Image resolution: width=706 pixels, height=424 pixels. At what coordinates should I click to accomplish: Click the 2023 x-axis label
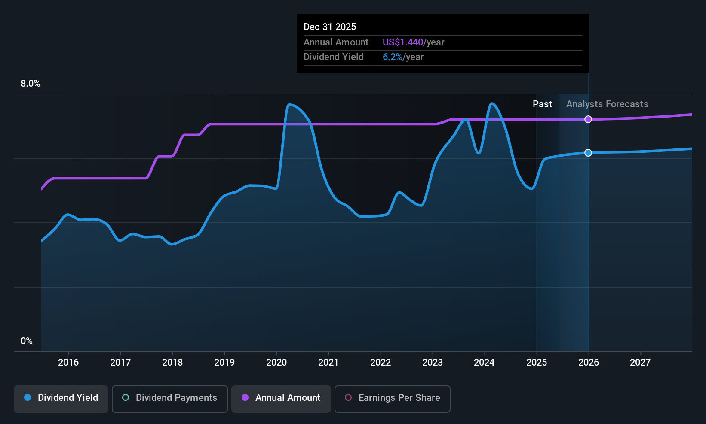point(433,363)
